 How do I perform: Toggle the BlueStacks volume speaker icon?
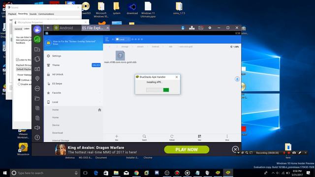tap(37, 128)
